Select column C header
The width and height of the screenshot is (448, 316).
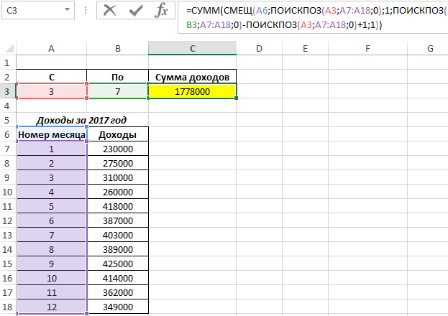pyautogui.click(x=192, y=48)
